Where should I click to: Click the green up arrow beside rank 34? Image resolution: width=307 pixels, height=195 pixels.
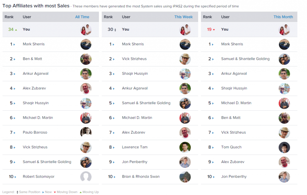coord(16,30)
